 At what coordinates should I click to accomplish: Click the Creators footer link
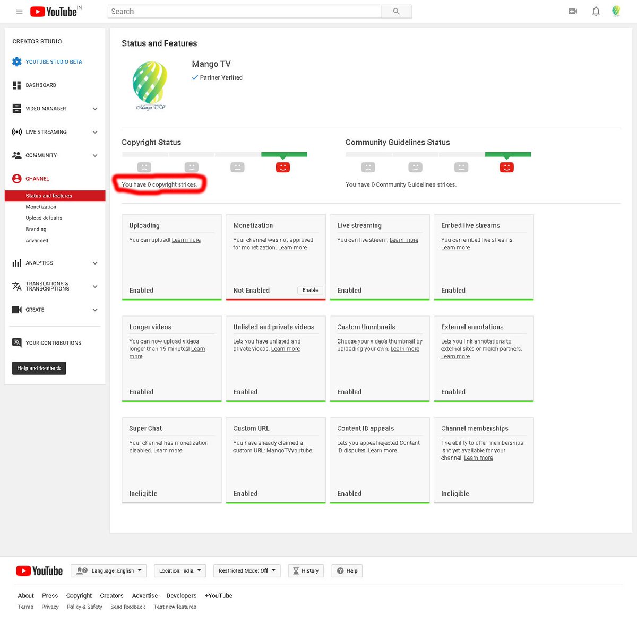pyautogui.click(x=111, y=596)
